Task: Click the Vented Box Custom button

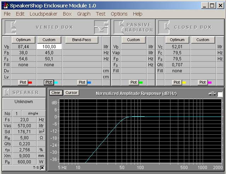Action: 49,40
